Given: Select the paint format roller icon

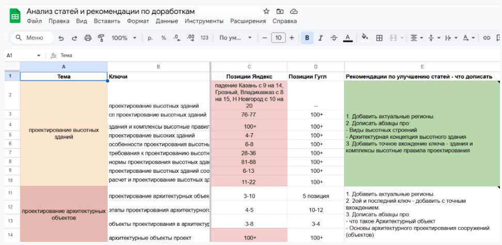Looking at the screenshot, I should (x=101, y=38).
